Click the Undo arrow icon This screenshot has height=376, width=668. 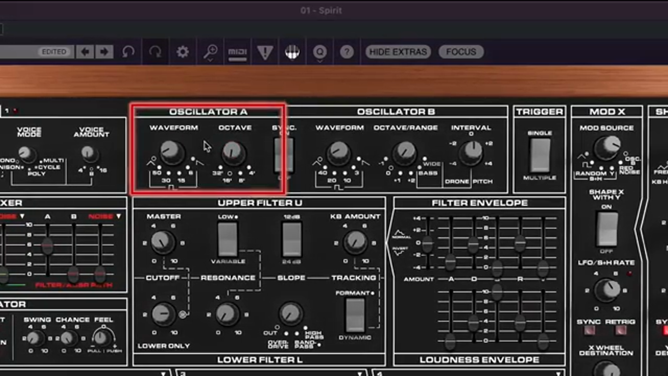[x=128, y=52]
